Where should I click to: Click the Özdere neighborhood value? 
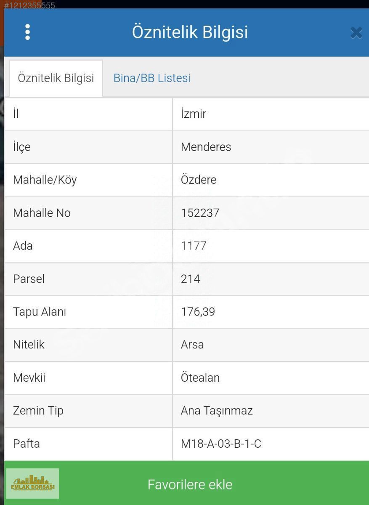click(x=199, y=180)
